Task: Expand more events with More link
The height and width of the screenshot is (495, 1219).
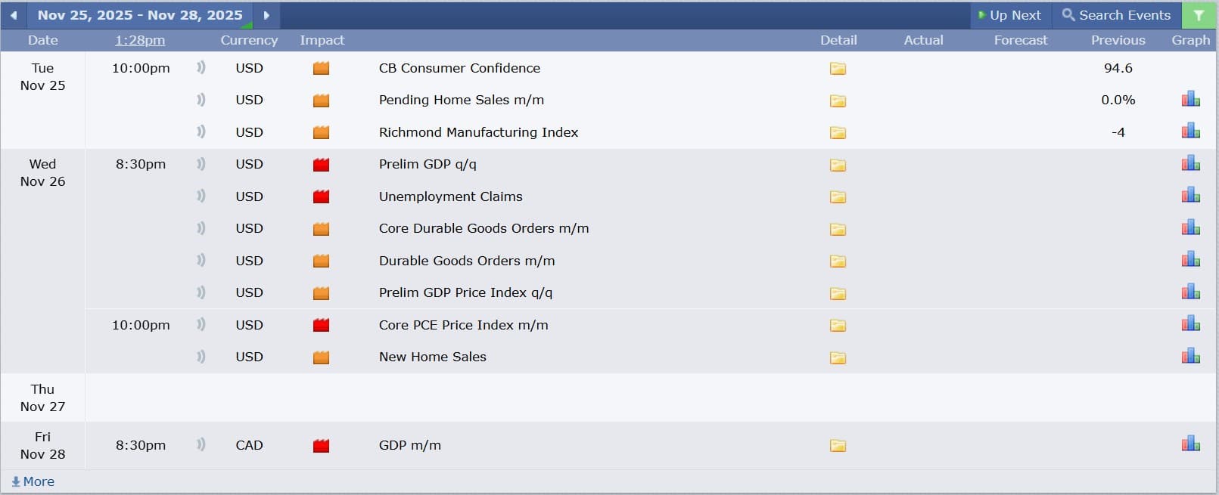Action: tap(33, 481)
